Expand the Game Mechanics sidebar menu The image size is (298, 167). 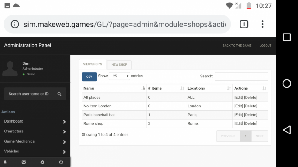35,141
